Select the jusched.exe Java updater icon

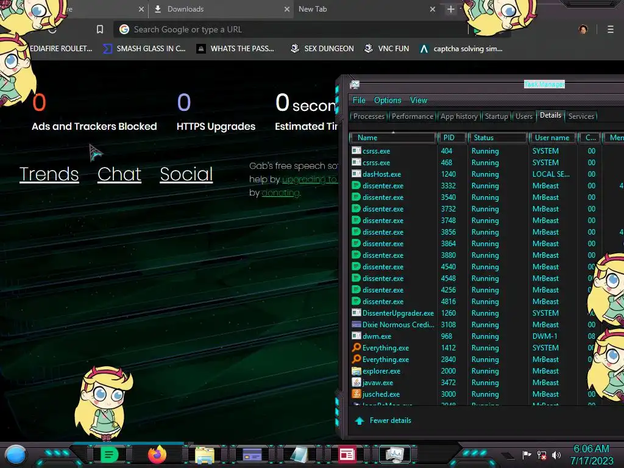[x=356, y=394]
